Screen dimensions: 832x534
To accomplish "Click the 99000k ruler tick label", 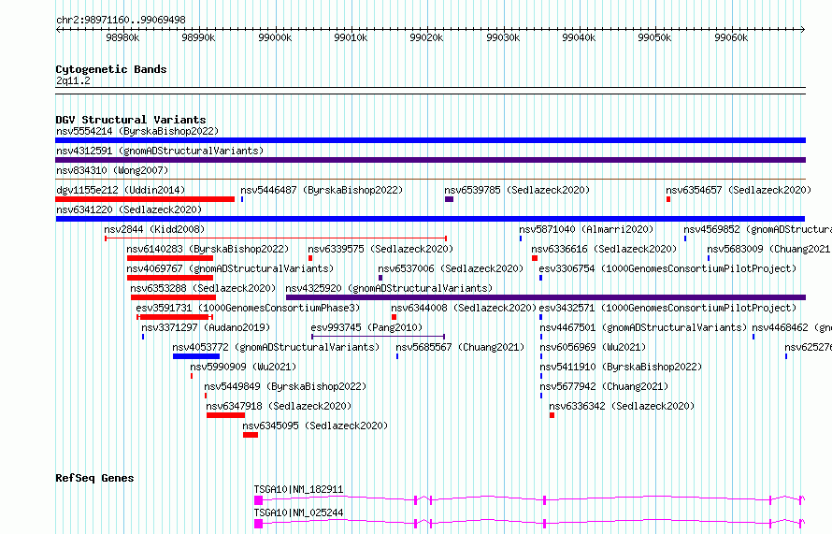I will coord(275,37).
